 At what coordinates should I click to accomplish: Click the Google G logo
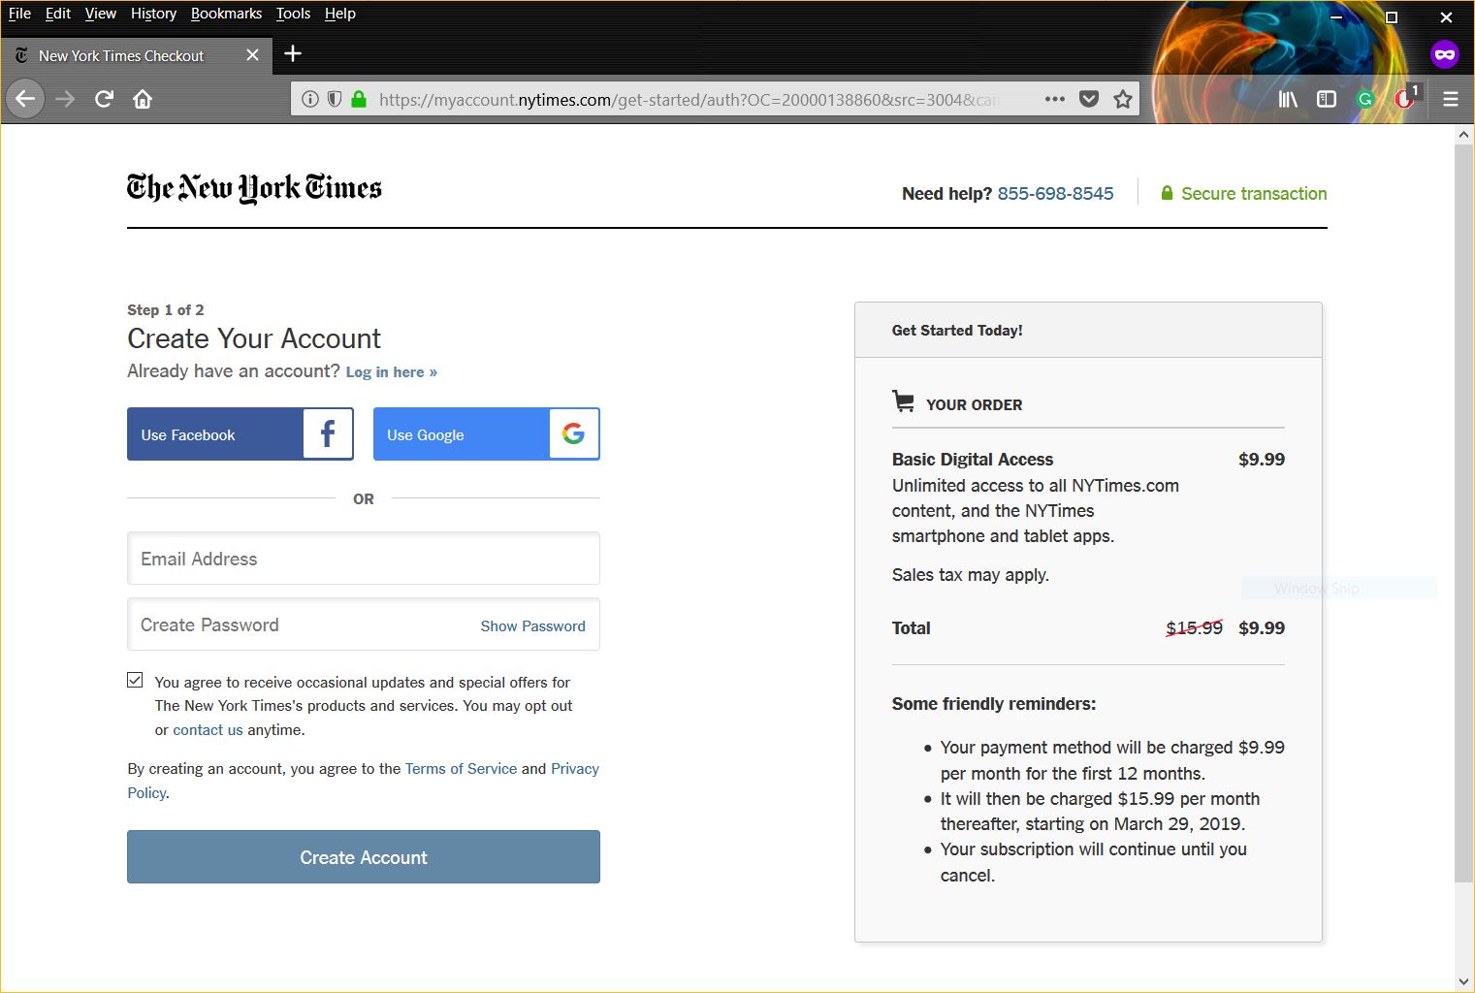[573, 433]
